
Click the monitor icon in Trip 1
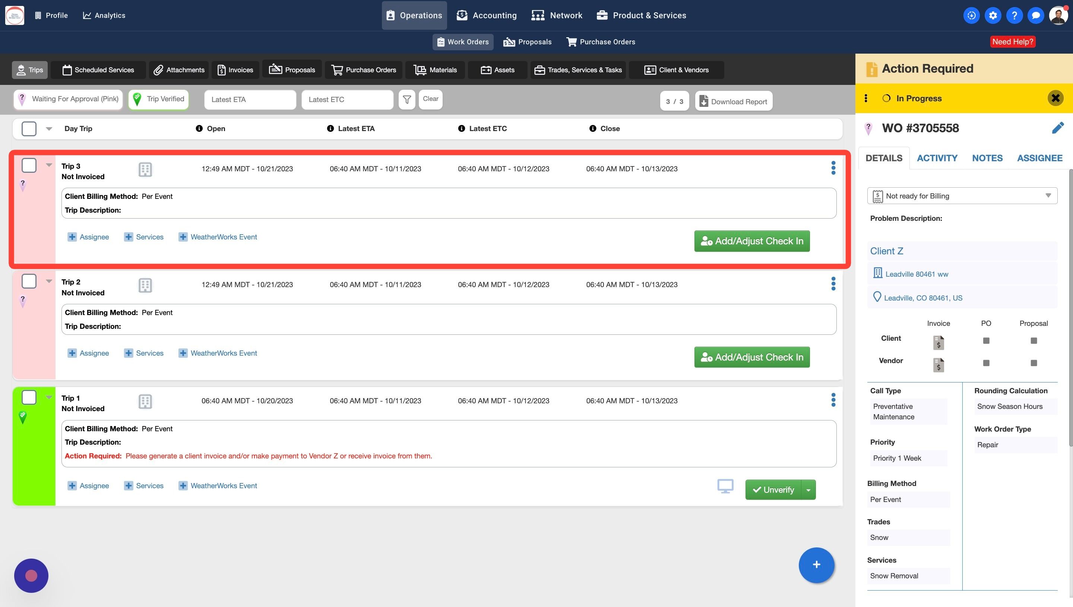coord(725,486)
